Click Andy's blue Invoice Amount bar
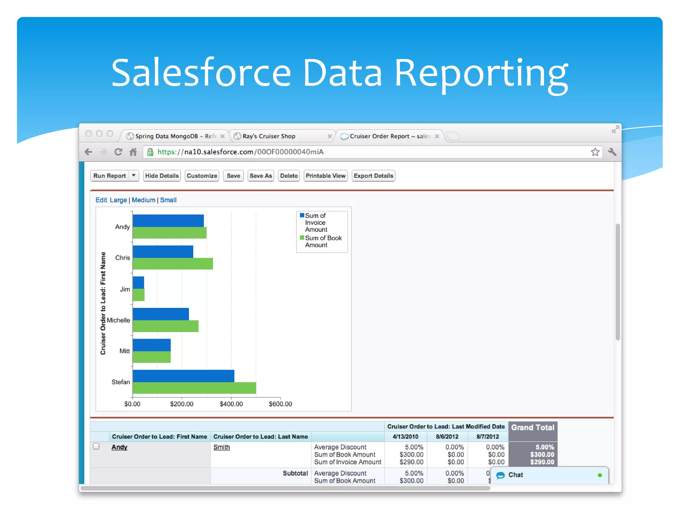 168,221
